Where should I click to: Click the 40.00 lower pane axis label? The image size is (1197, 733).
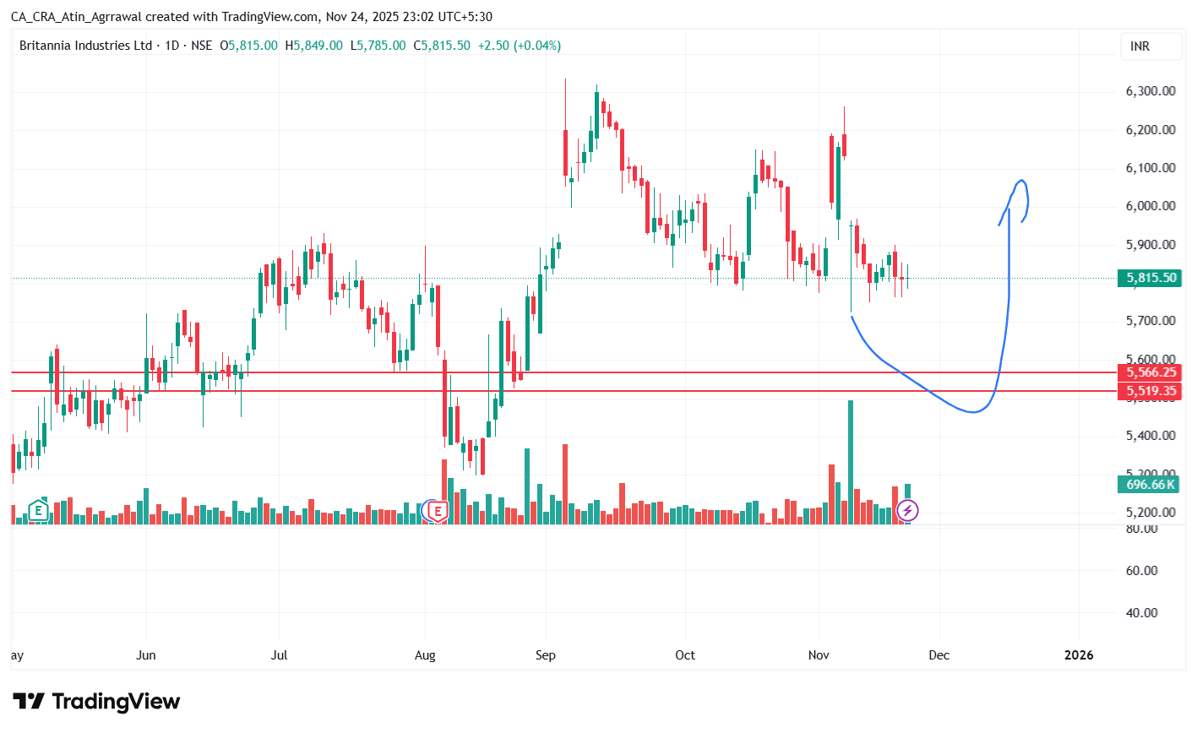point(1142,613)
